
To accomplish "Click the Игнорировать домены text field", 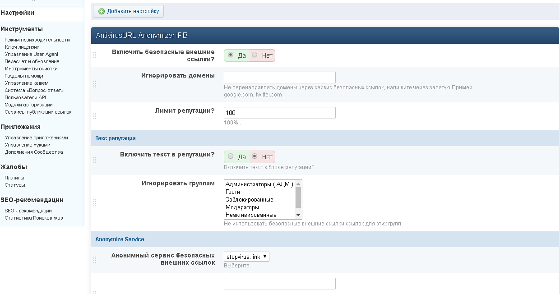I will [279, 78].
